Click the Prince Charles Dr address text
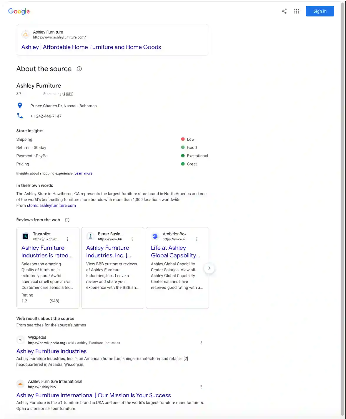 click(64, 106)
